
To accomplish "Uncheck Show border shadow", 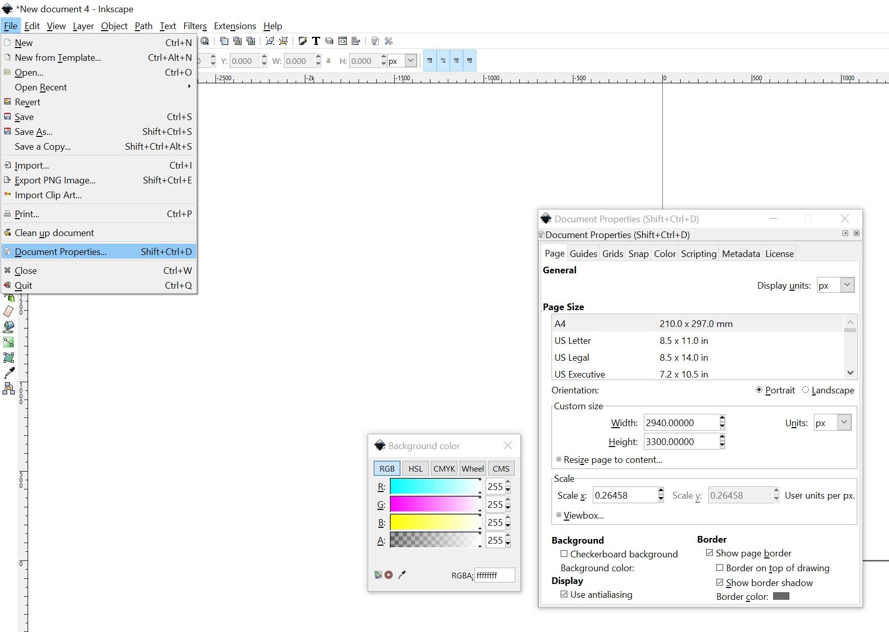I will [x=719, y=582].
